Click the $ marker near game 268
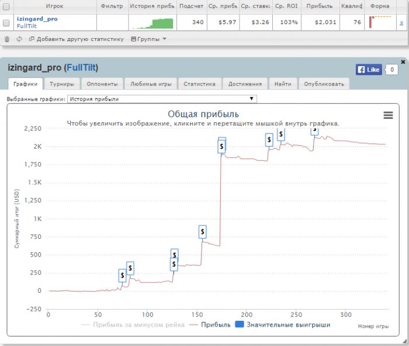This screenshot has width=409, height=346. pyautogui.click(x=314, y=131)
